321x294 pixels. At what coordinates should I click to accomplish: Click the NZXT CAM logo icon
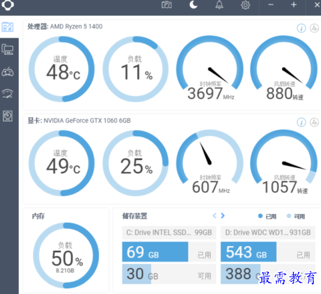8,5
